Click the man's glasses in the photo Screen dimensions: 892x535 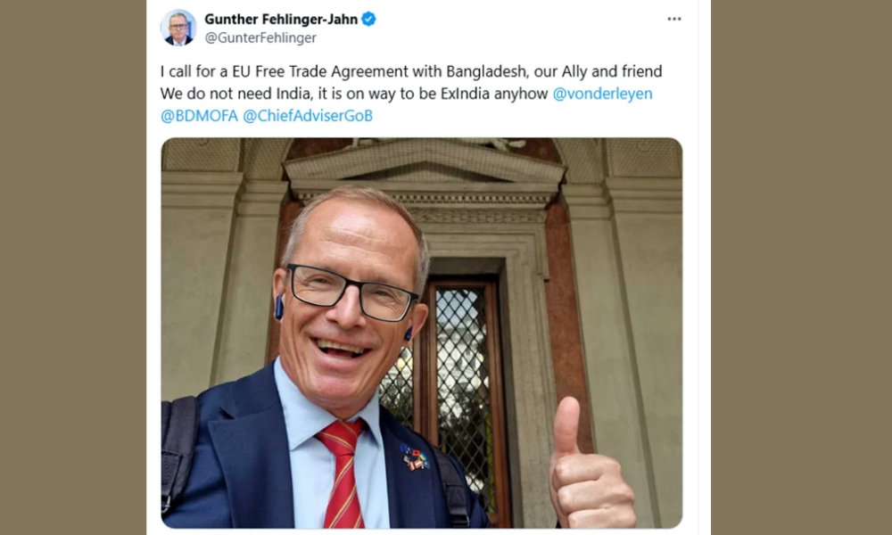351,292
